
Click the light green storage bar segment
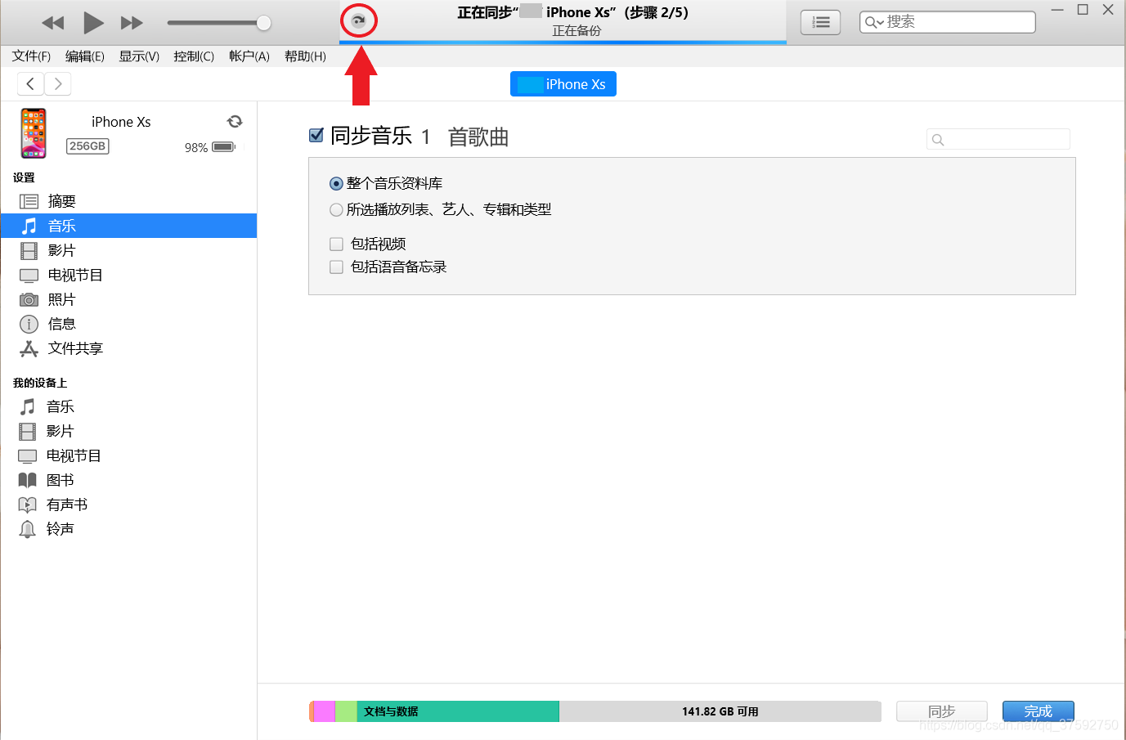tap(346, 711)
